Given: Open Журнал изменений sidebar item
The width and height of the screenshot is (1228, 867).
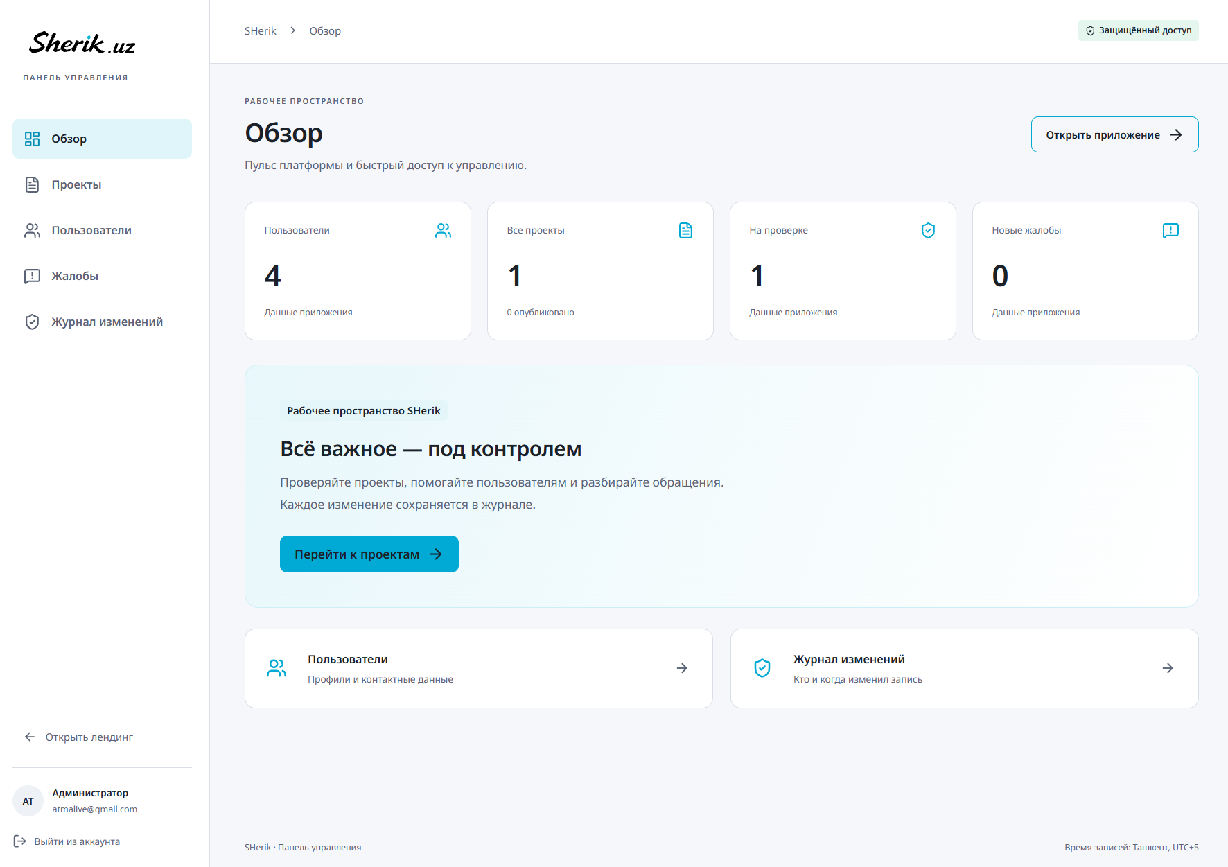Looking at the screenshot, I should (102, 322).
